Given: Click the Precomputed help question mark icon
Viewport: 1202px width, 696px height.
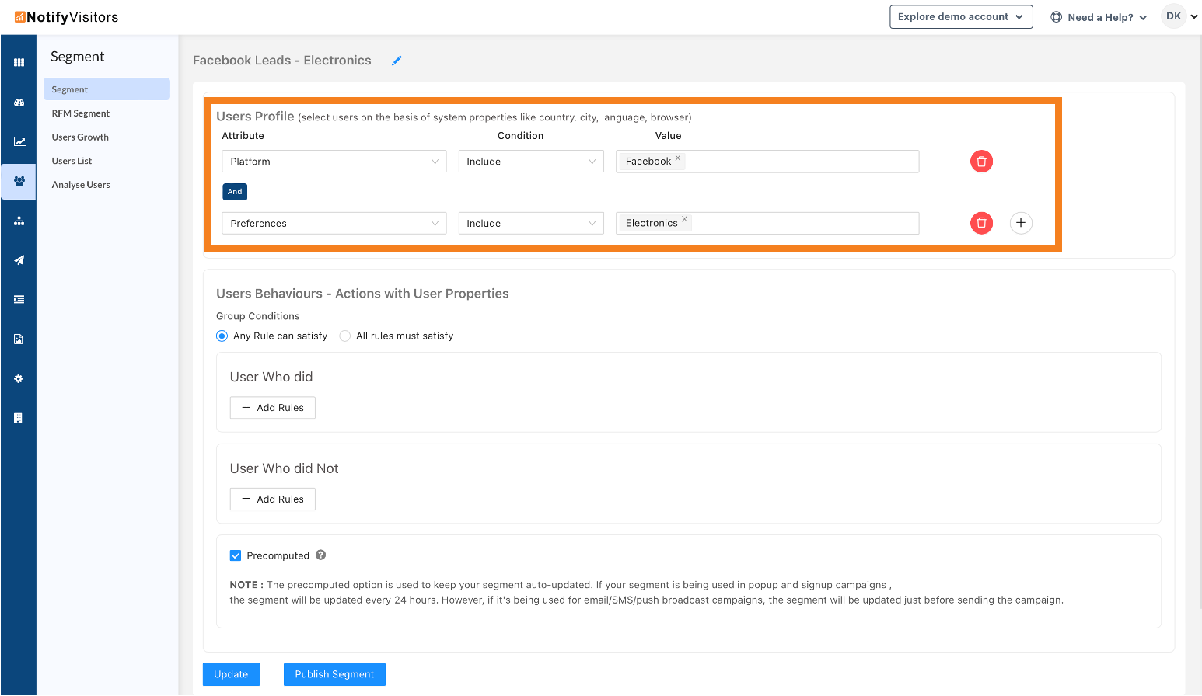Looking at the screenshot, I should (320, 555).
